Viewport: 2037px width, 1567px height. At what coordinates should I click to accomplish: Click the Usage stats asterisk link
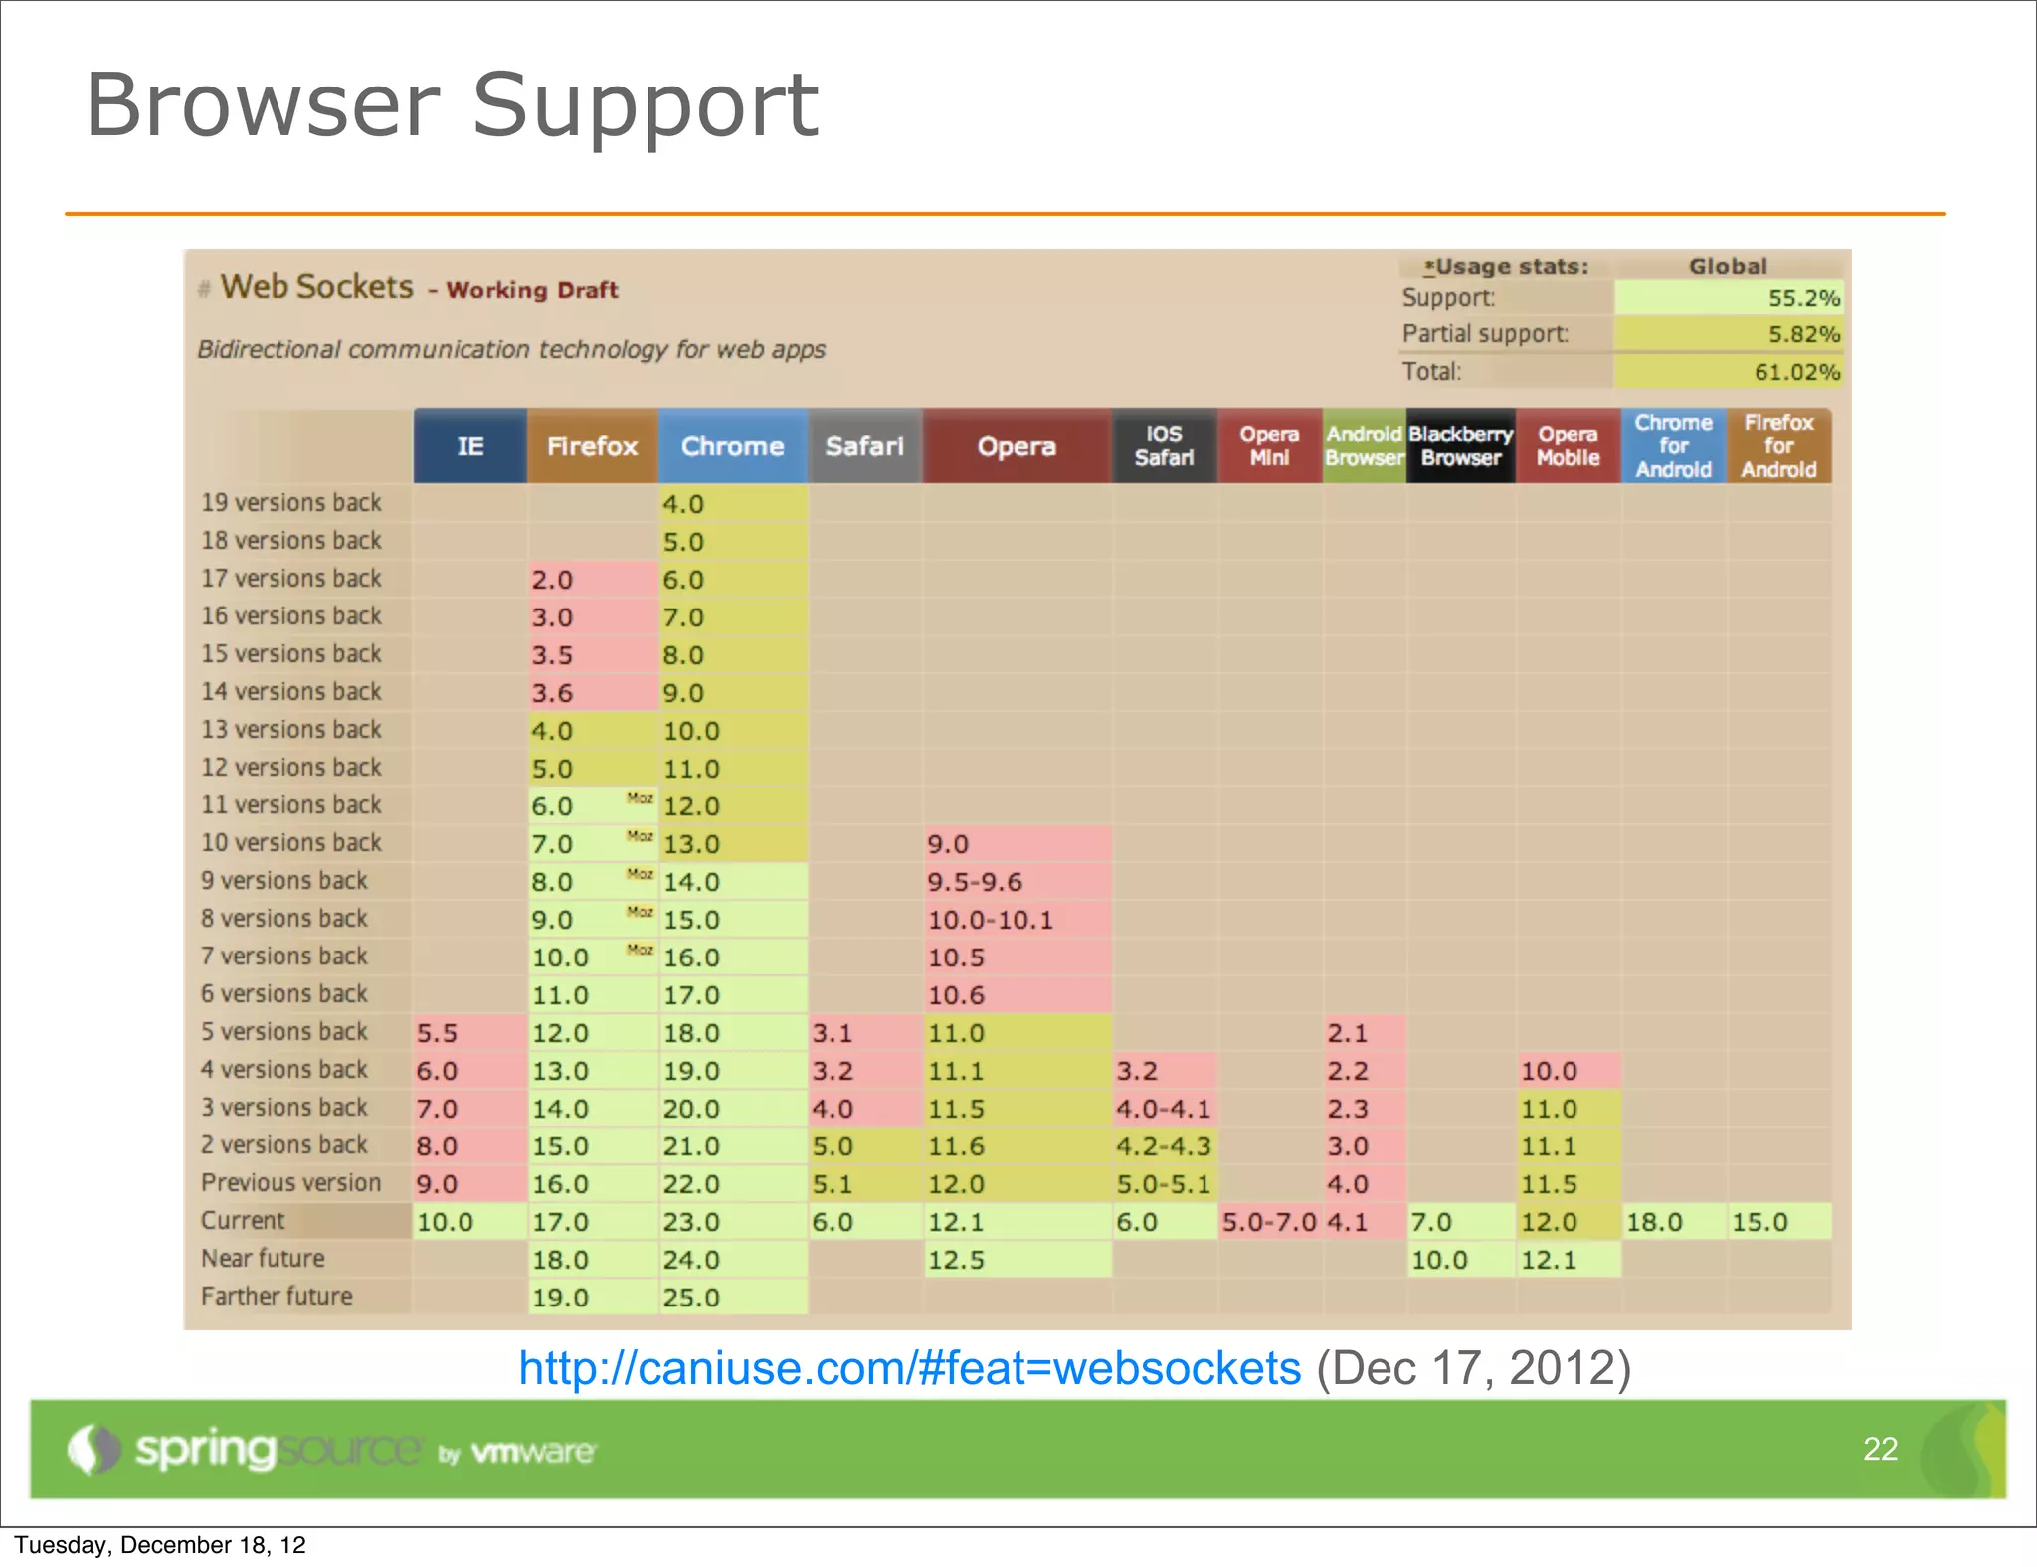1429,266
